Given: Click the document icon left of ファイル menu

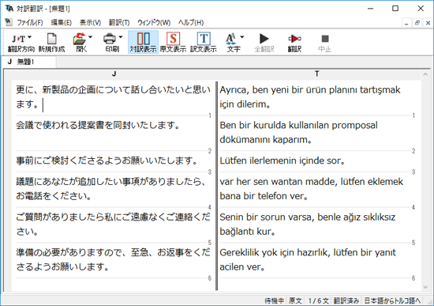Looking at the screenshot, I should (9, 22).
